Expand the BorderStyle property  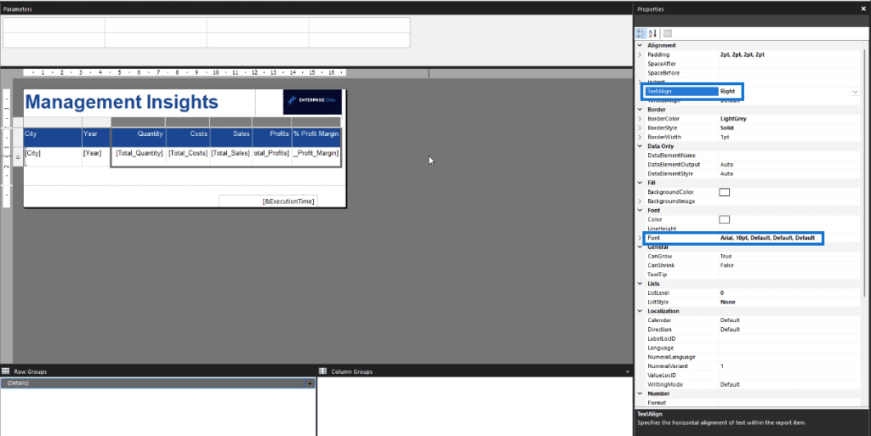click(640, 128)
